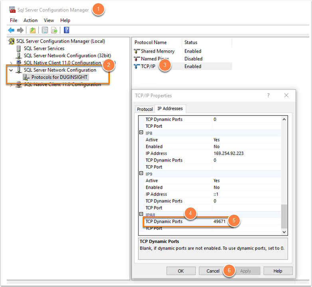This screenshot has height=287, width=312.
Task: Click the IPAll TCP Dynamic Ports value 49671
Action: click(219, 221)
